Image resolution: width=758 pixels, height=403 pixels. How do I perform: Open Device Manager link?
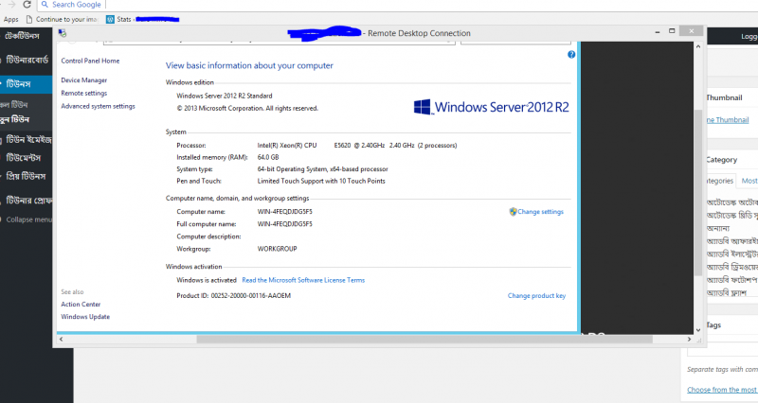[84, 80]
